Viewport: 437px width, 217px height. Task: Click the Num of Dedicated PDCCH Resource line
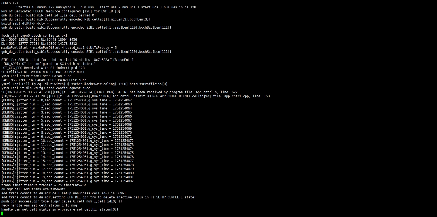[61, 11]
